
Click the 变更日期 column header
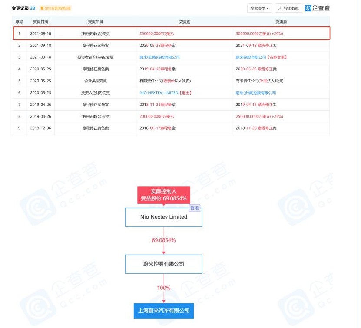point(40,22)
